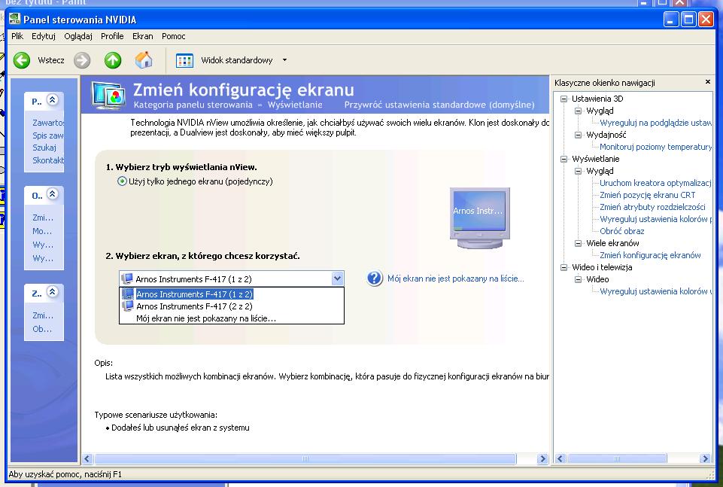Screen dimensions: 723x487
Task: Open the Oglądaj menu
Action: (x=78, y=36)
